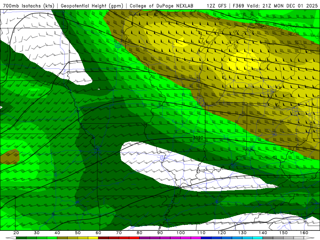
Task: Click the '130' color scale label
Action: 242,233
